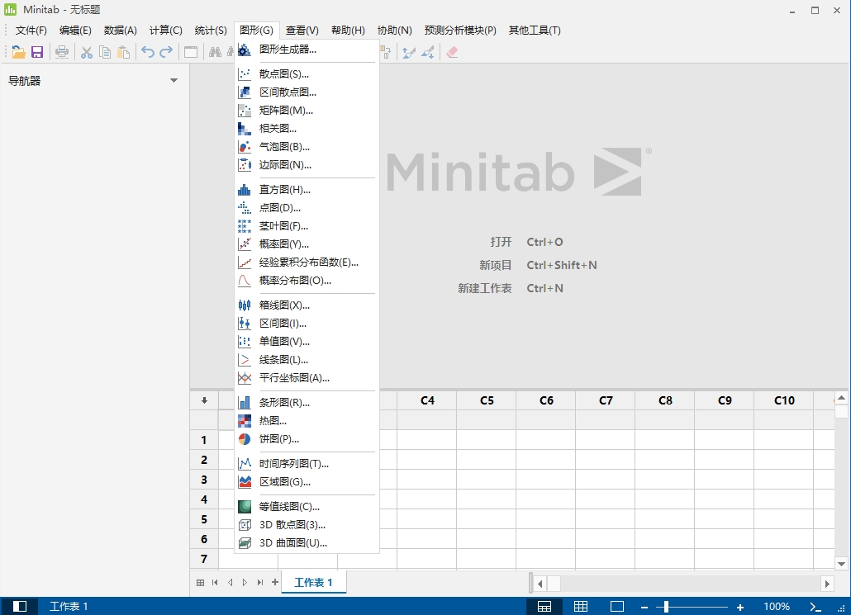The width and height of the screenshot is (851, 615).
Task: Add a new worksheet with plus icon
Action: coord(275,582)
